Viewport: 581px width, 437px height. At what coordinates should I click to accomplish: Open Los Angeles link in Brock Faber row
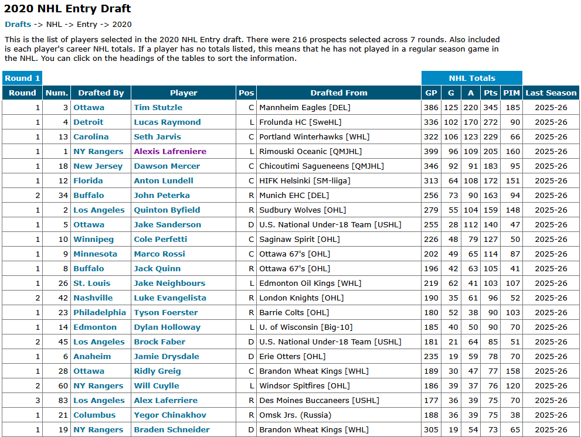click(99, 342)
